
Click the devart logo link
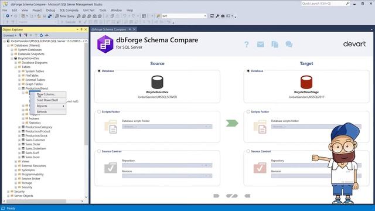pyautogui.click(x=354, y=44)
